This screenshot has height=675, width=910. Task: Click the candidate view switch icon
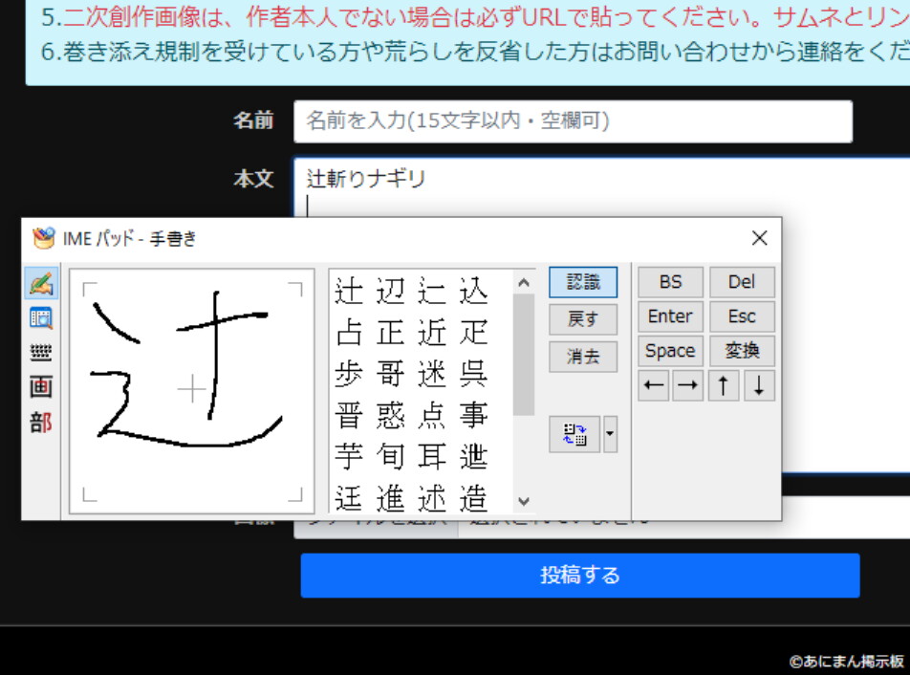(x=574, y=435)
